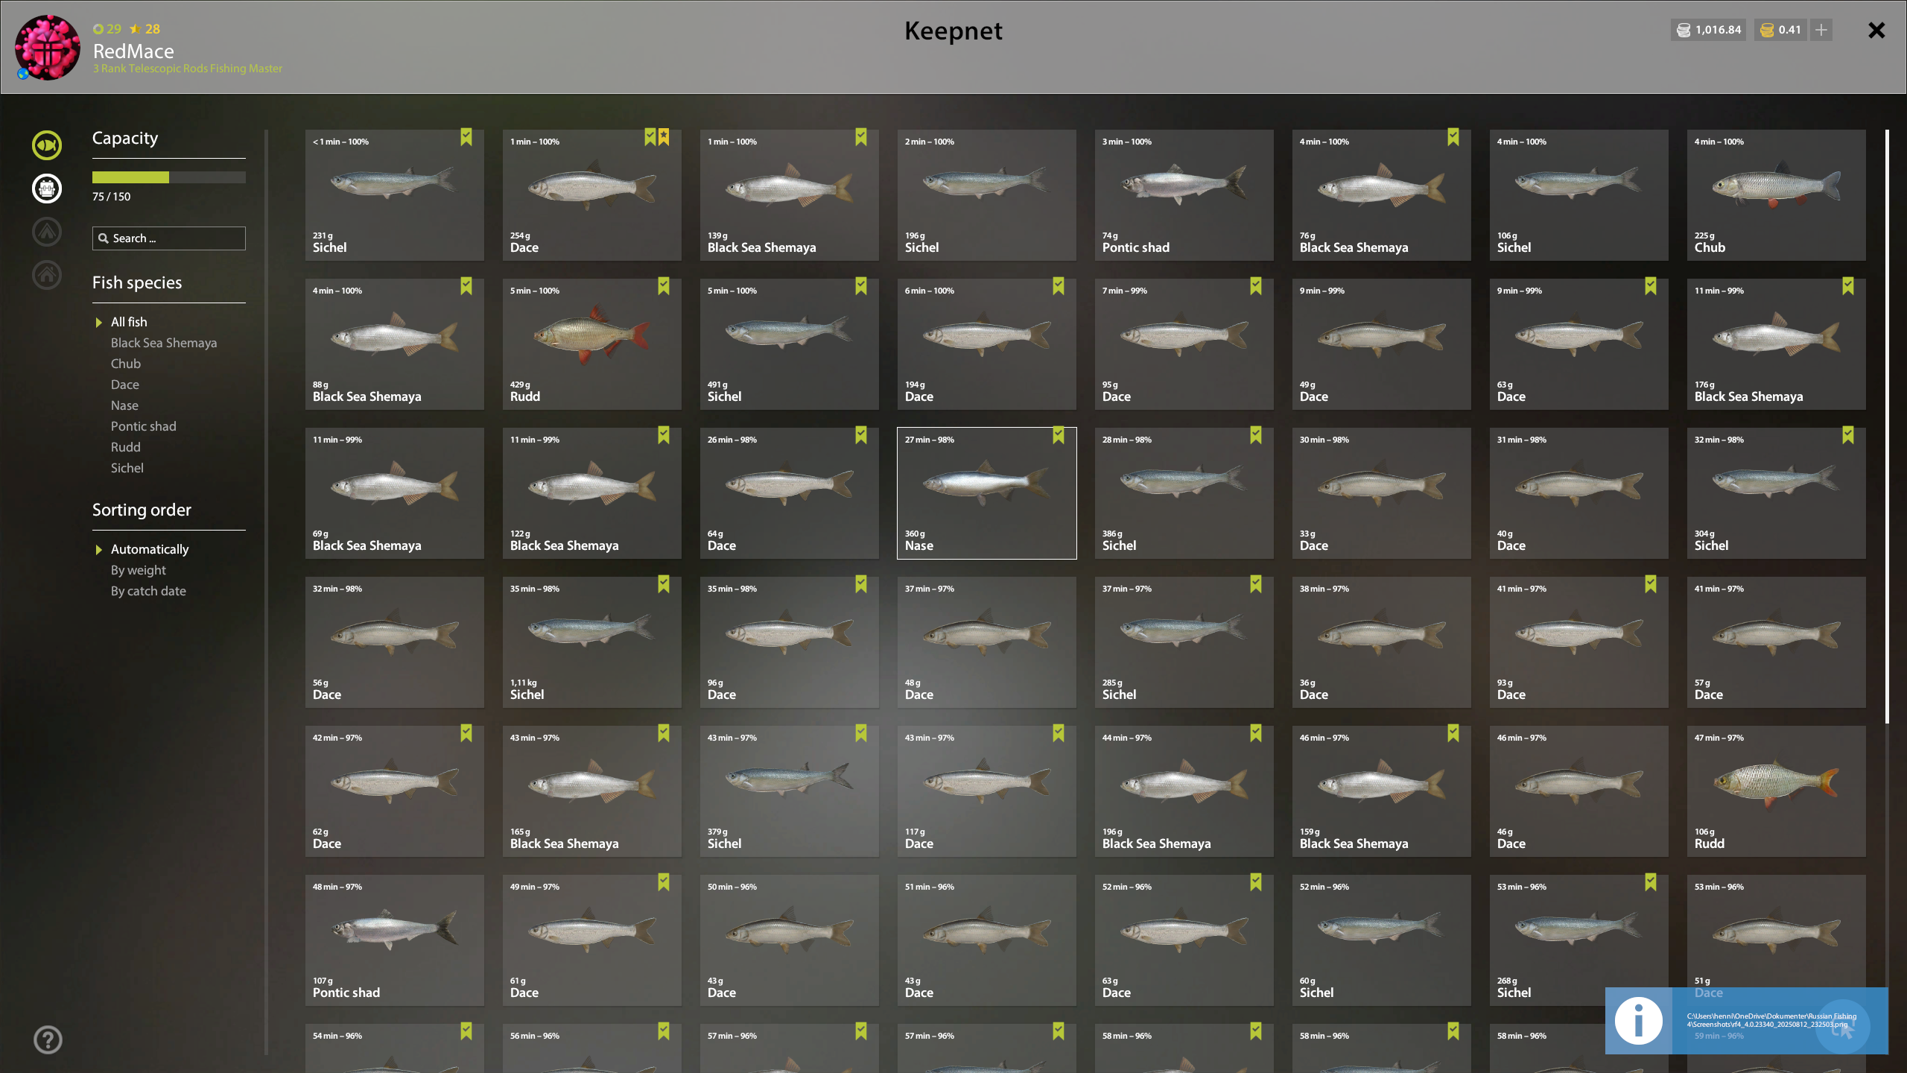
Task: Filter species by Pontic shad
Action: 144,426
